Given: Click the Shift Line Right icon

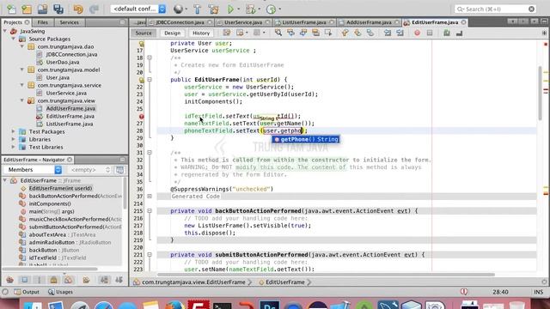Looking at the screenshot, I should (x=400, y=33).
